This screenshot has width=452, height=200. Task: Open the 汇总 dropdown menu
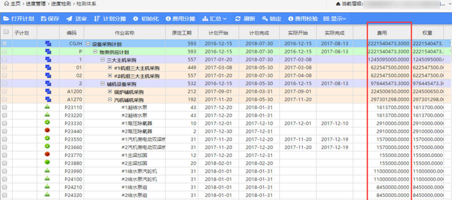(x=215, y=19)
